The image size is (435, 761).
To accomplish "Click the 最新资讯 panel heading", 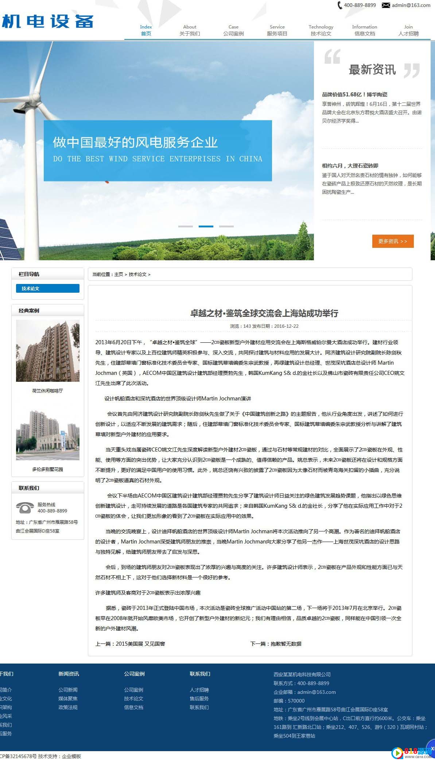I will point(372,69).
